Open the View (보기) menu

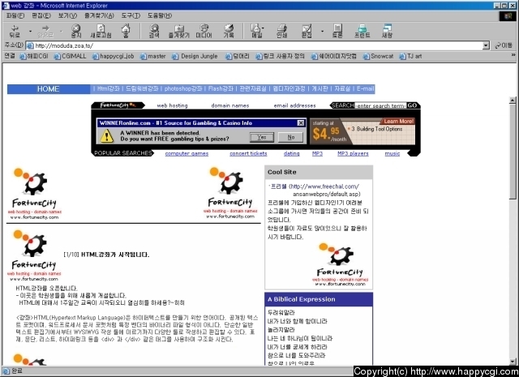67,15
